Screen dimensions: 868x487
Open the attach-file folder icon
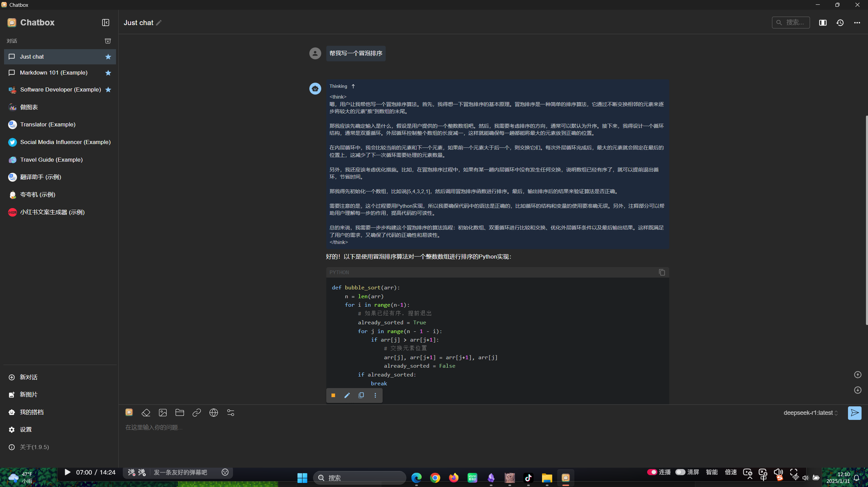pyautogui.click(x=180, y=412)
